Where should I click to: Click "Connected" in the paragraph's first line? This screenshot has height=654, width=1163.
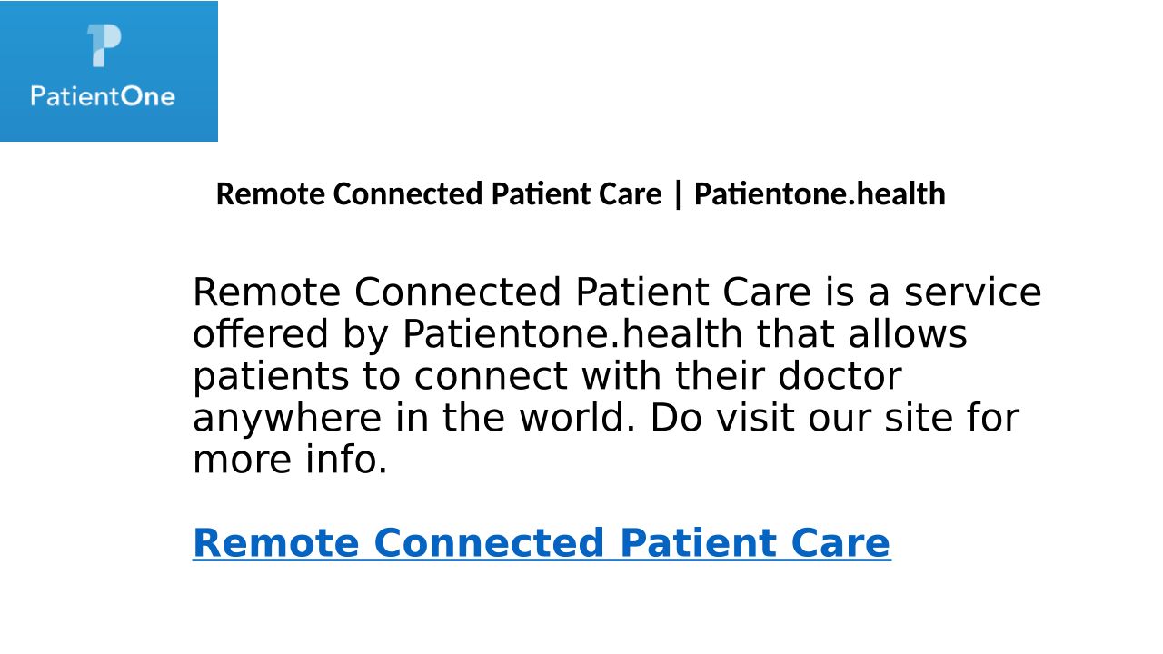(458, 293)
